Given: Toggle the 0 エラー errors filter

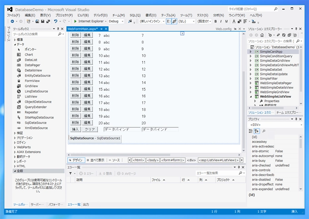Looking at the screenshot, I should [86, 173].
